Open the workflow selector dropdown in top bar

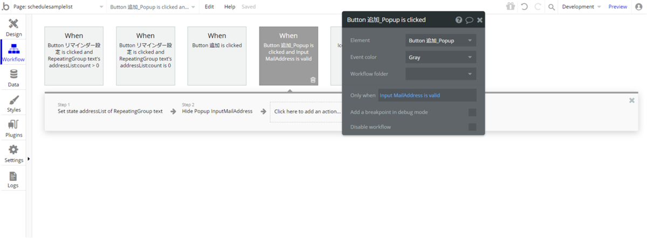154,6
